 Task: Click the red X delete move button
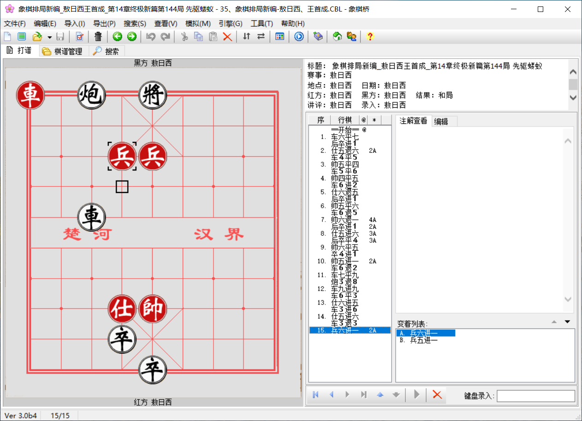(x=437, y=394)
